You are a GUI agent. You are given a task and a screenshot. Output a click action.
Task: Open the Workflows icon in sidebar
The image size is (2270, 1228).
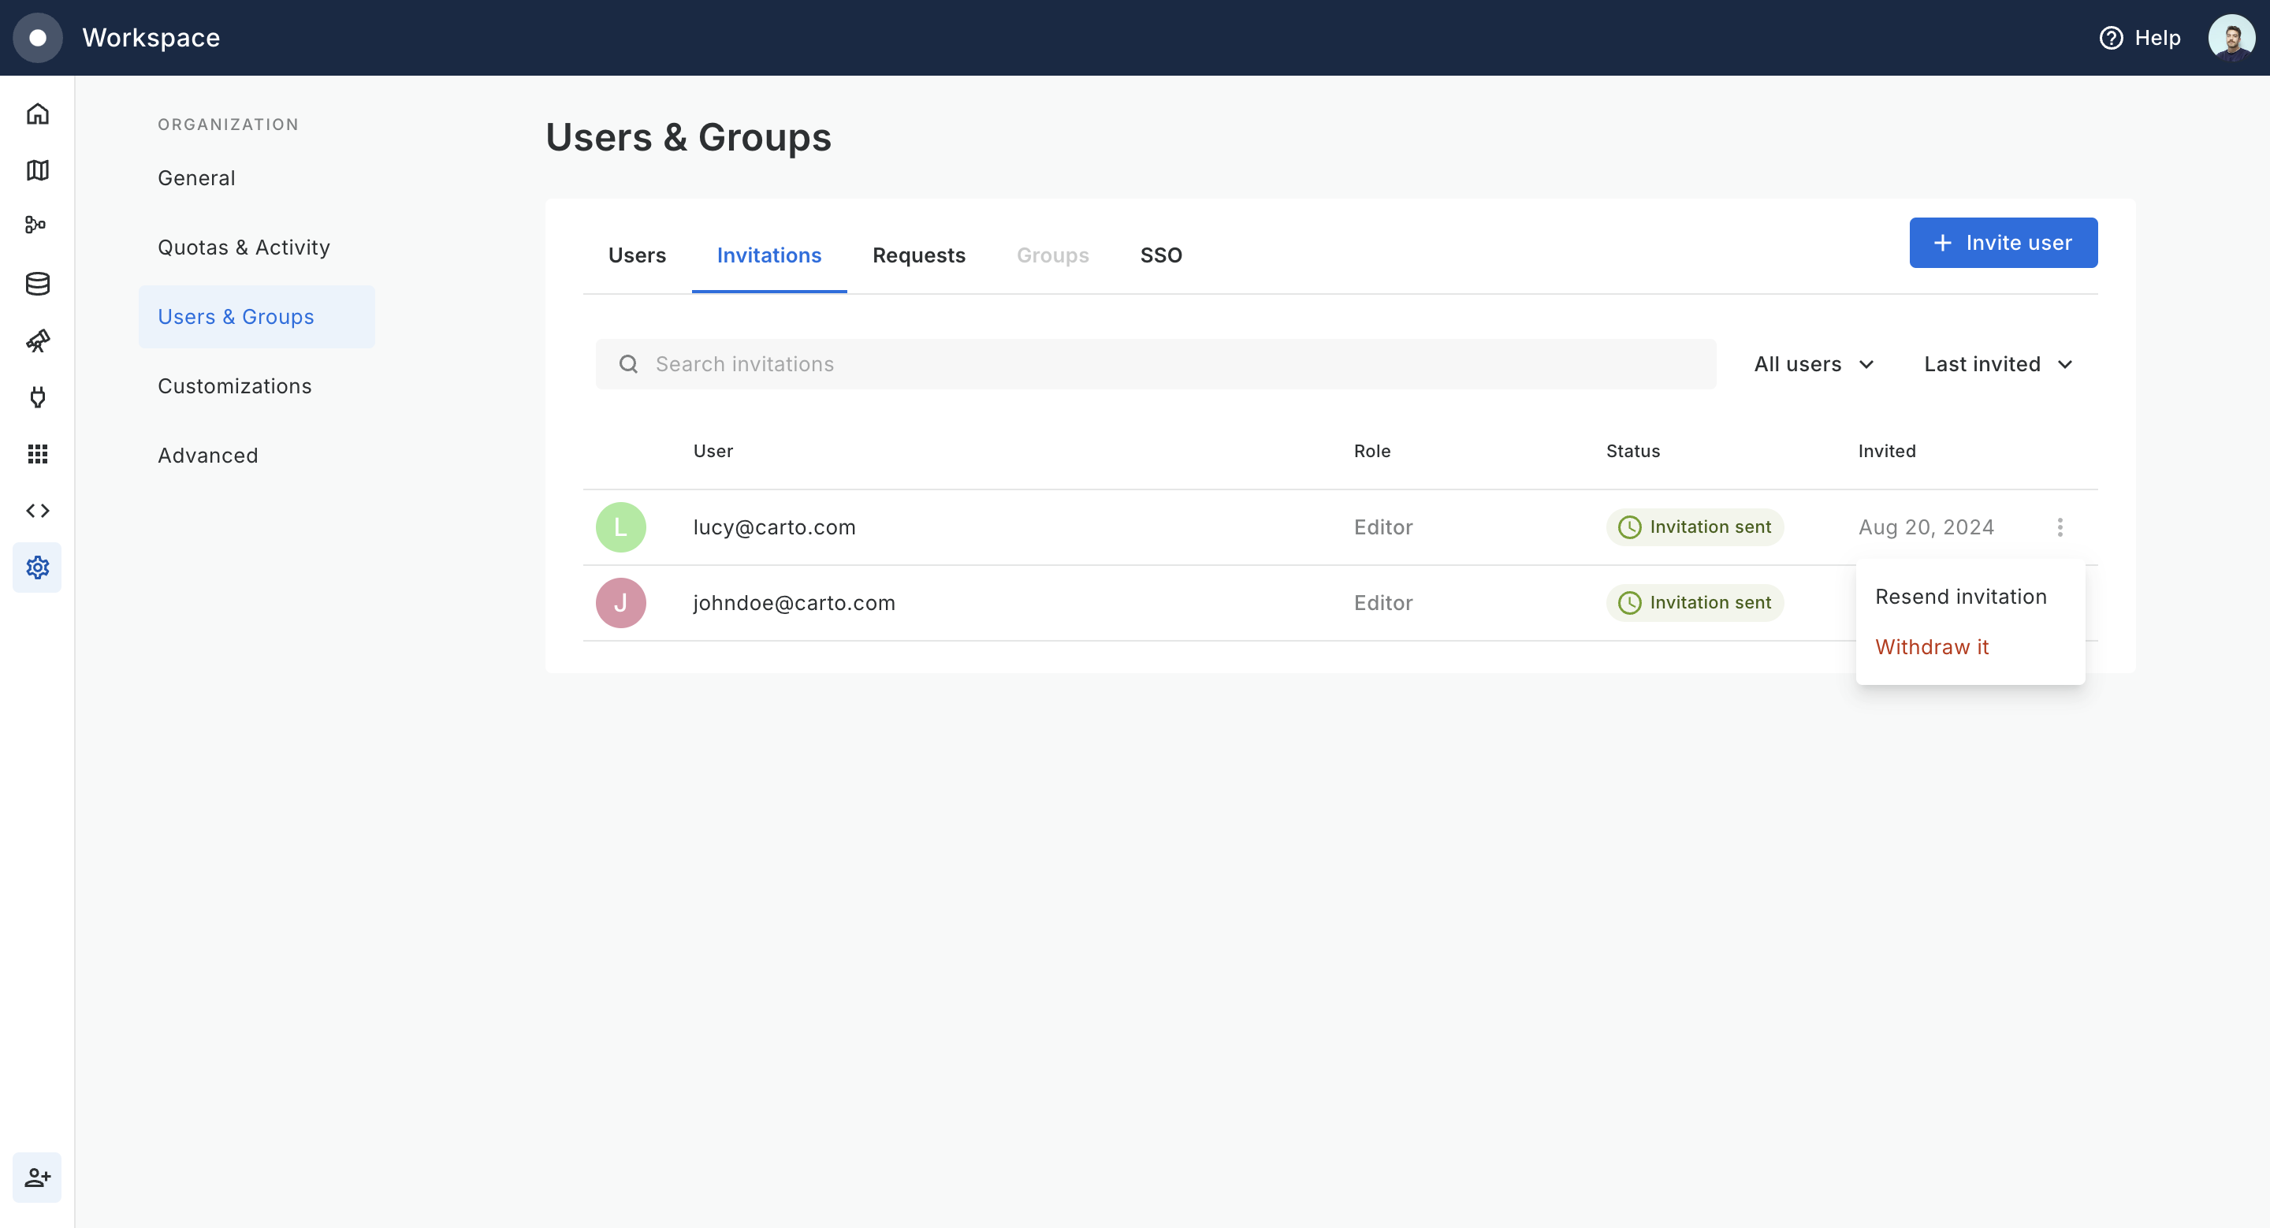[x=37, y=225]
